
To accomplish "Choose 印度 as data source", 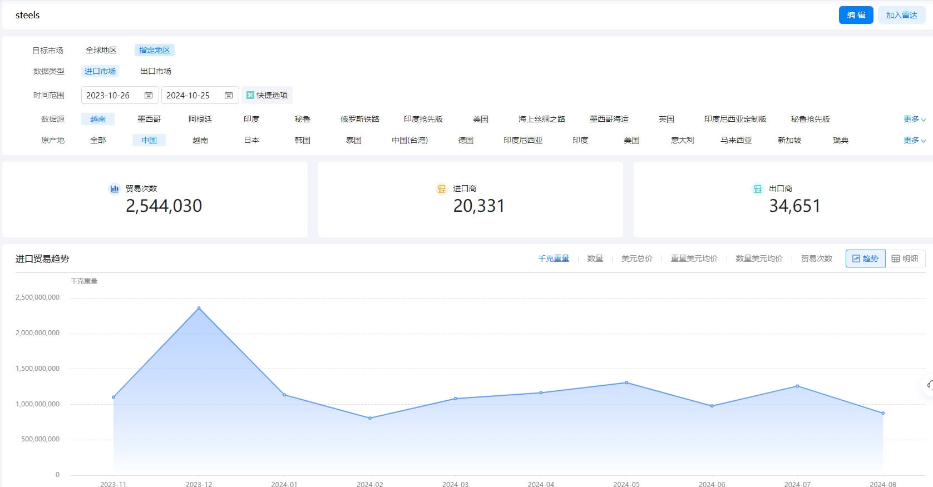I will pos(251,119).
